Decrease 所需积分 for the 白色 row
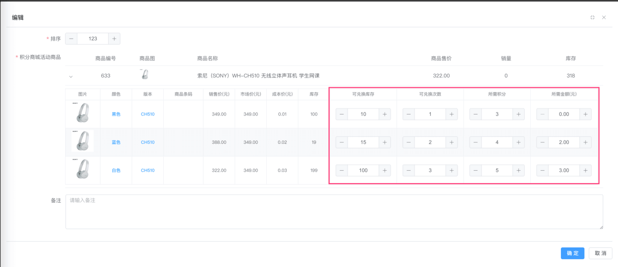Image resolution: width=618 pixels, height=267 pixels. (476, 171)
